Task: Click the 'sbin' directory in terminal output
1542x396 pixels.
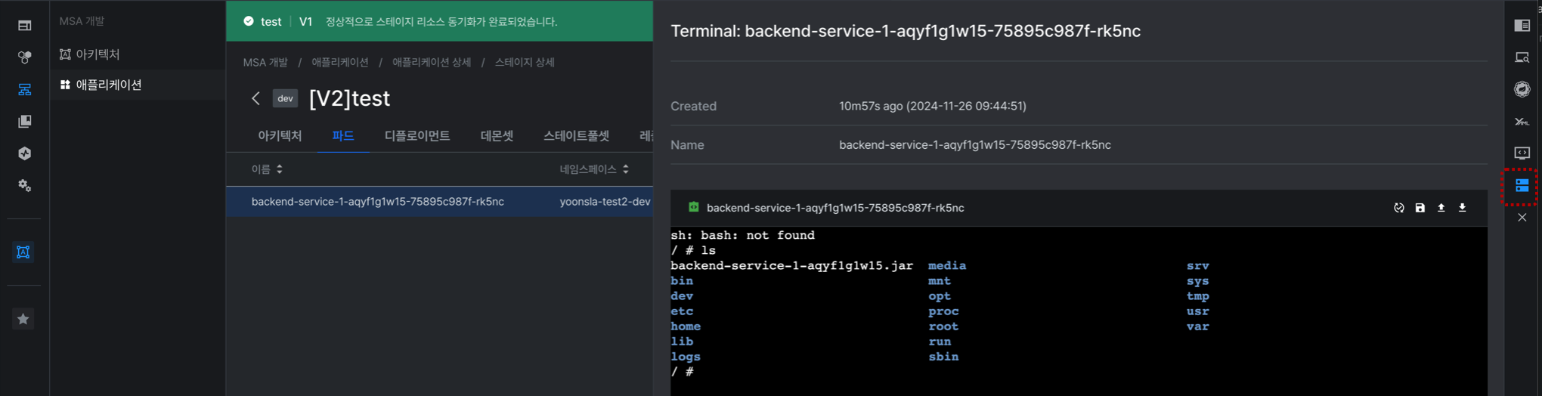Action: click(943, 357)
